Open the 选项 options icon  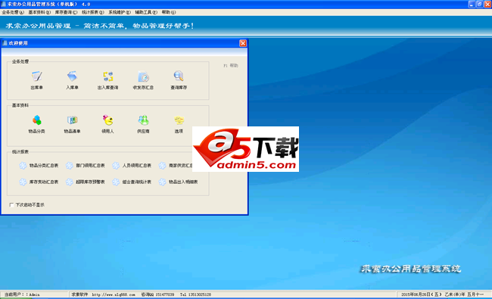click(179, 120)
